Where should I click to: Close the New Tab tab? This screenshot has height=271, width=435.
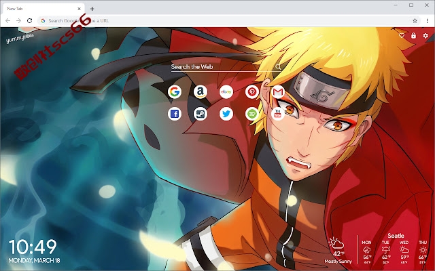(x=79, y=9)
